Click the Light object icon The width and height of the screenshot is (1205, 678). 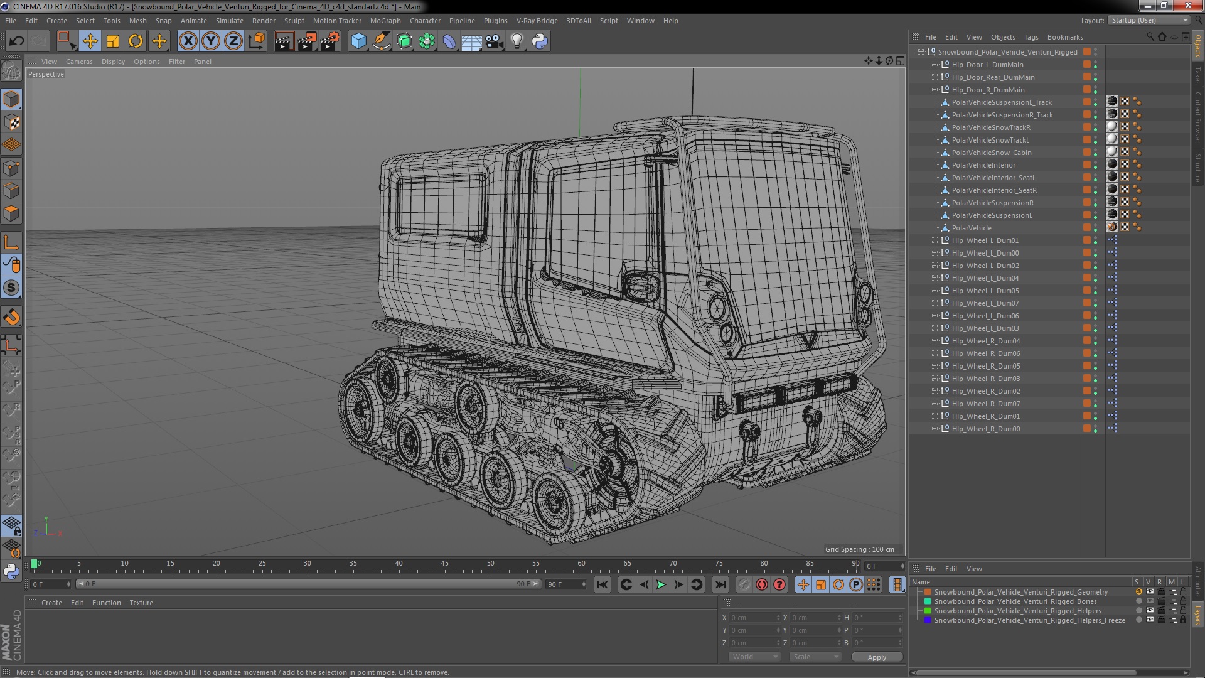point(517,41)
